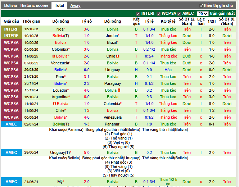
Task: Click the Tỷ số column header
Action: point(87,21)
